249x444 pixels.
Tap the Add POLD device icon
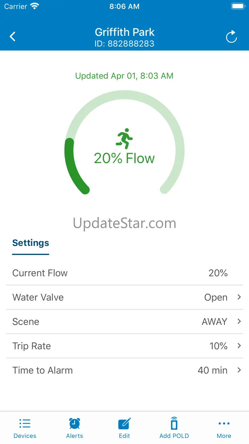pyautogui.click(x=174, y=424)
